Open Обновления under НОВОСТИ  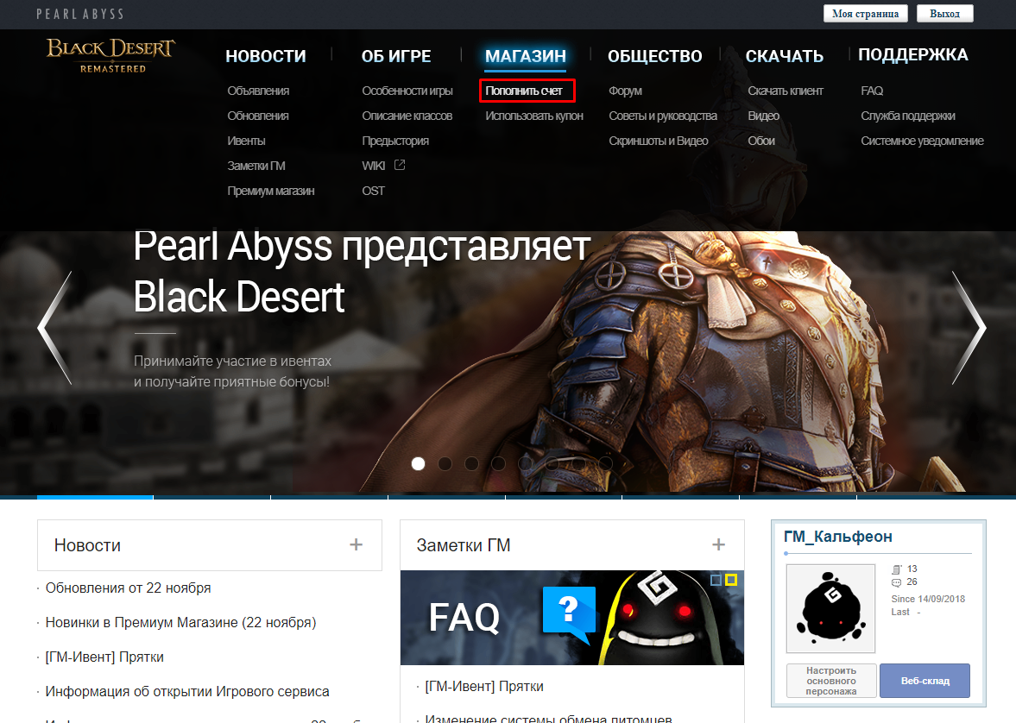pos(258,116)
